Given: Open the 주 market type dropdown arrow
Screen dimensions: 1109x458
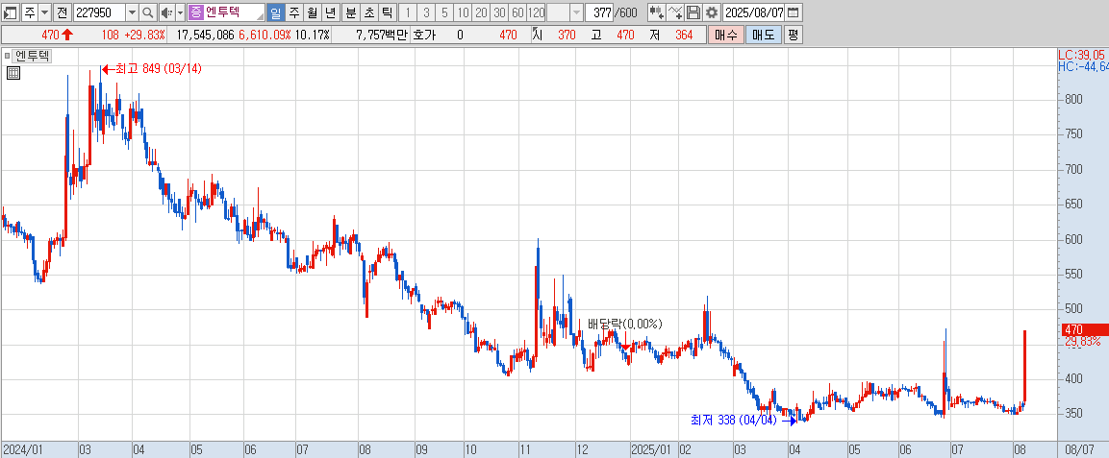Looking at the screenshot, I should coord(44,12).
